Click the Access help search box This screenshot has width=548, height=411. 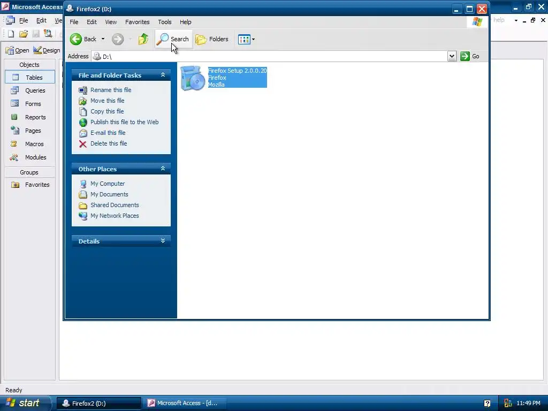pos(501,20)
